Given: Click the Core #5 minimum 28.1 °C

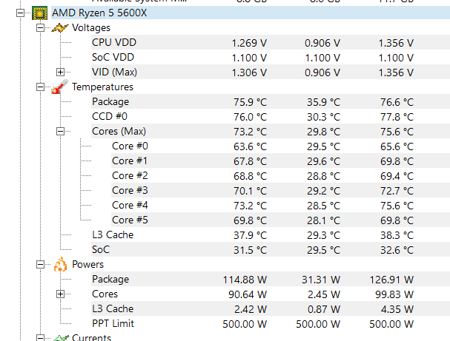Looking at the screenshot, I should [323, 220].
